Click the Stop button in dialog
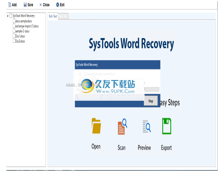Screen dimensions: 218x172 click(151, 101)
